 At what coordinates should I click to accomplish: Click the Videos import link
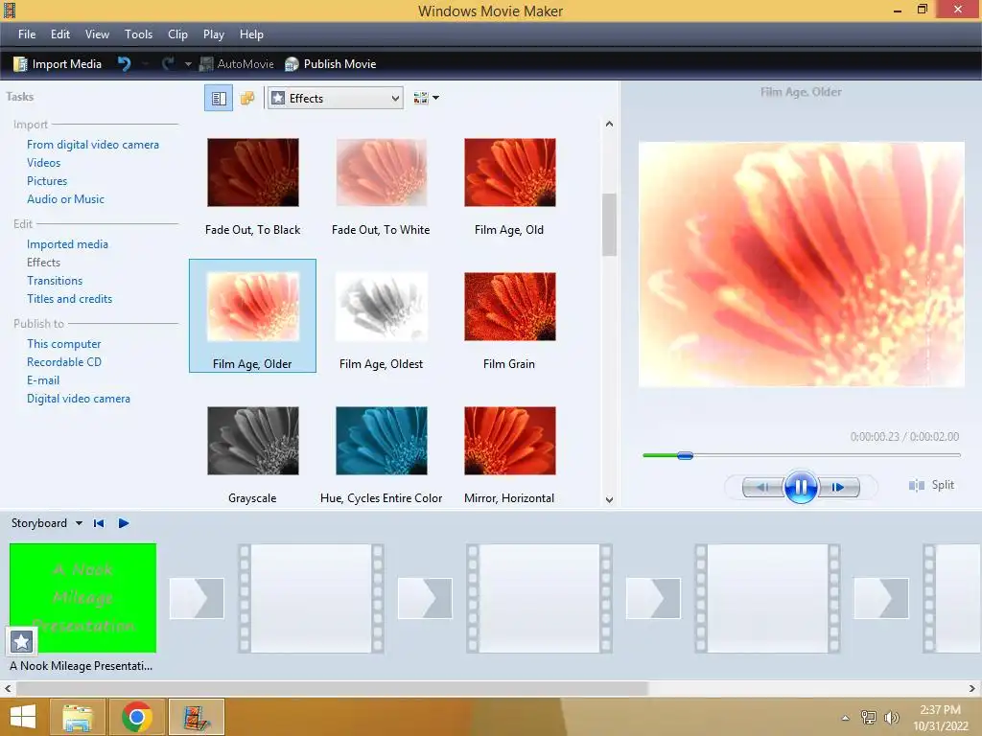click(x=44, y=163)
